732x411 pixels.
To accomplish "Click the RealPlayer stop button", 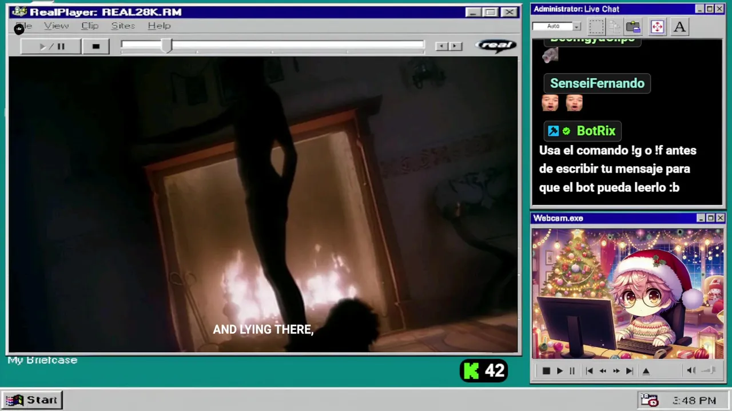I will [96, 46].
